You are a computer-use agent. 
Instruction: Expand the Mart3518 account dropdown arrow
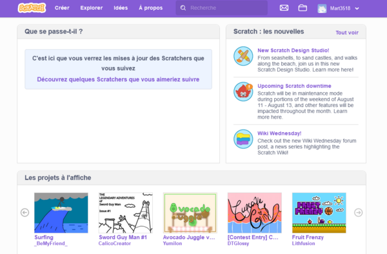[357, 8]
